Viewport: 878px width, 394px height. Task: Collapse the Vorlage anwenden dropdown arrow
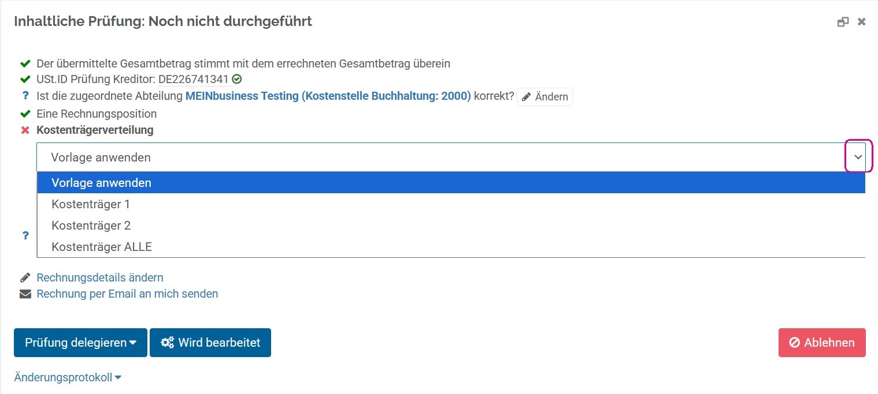click(x=858, y=157)
